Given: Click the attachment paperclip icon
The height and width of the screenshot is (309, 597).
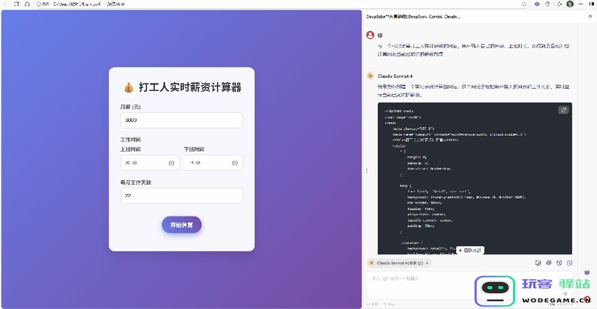Looking at the screenshot, I should (x=549, y=263).
